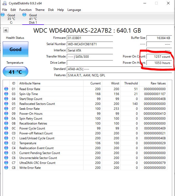Click status orb for Write Error Rate

coord(6,168)
